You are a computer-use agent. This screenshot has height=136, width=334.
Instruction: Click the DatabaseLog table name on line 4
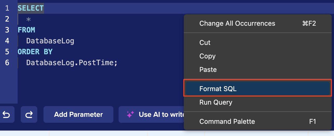[x=50, y=41]
